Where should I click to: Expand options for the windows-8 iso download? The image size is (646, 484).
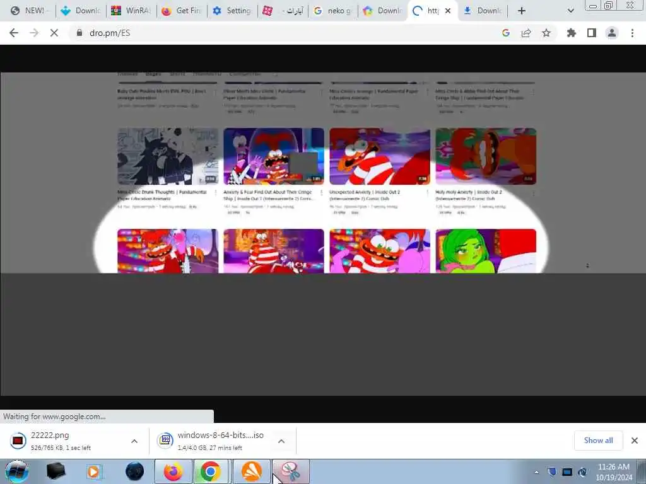[x=281, y=441]
